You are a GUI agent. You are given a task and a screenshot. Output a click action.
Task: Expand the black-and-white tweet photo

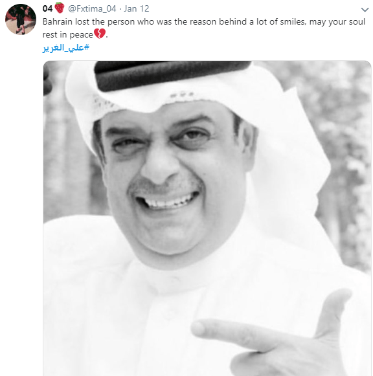[x=207, y=218]
